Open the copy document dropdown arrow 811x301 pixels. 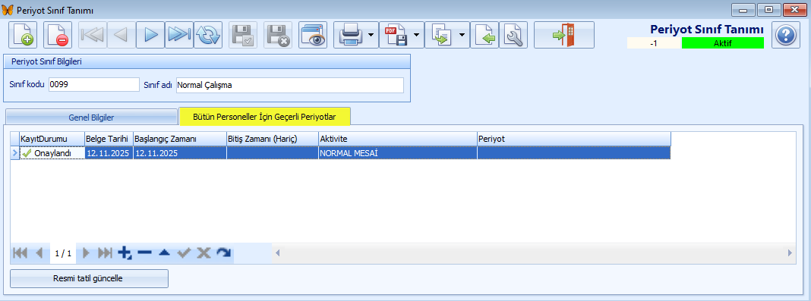tap(462, 35)
